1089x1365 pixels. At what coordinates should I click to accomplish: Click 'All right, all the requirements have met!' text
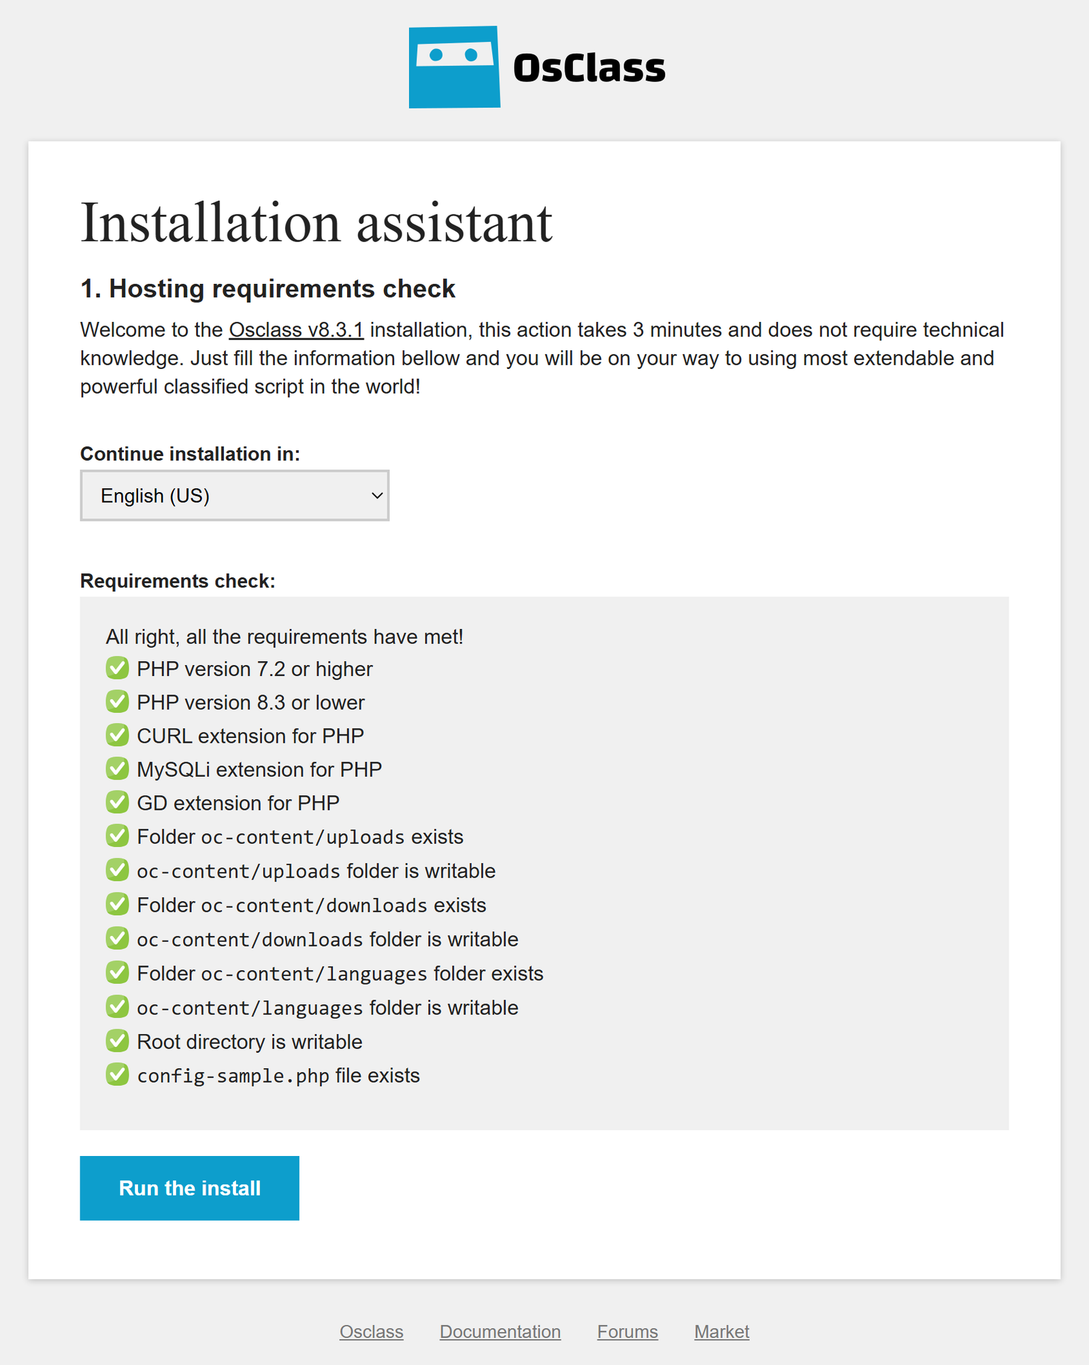(285, 637)
